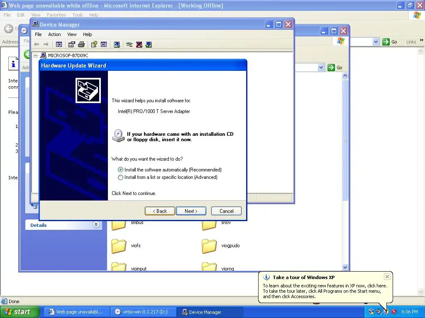Image resolution: width=425 pixels, height=318 pixels.
Task: Open the Help menu in Device Manager
Action: pos(87,34)
